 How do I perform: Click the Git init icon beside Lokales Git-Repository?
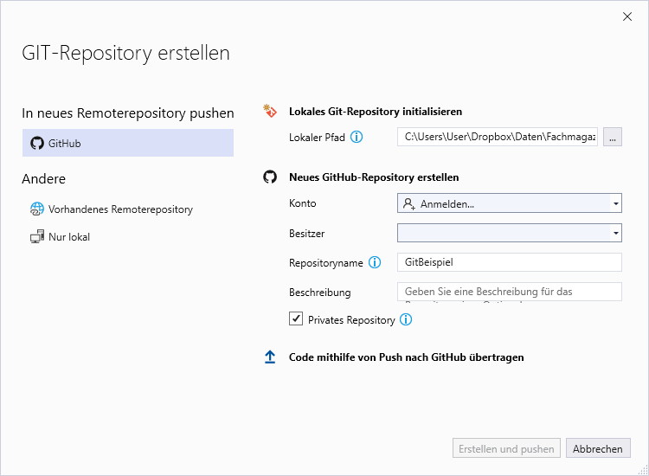270,111
